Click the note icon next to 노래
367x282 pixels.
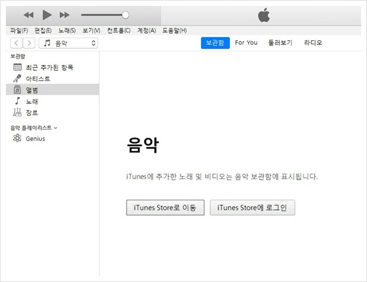[x=18, y=101]
